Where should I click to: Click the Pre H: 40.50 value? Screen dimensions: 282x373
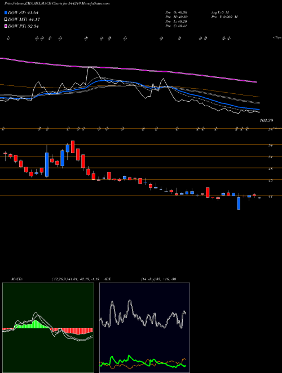click(x=177, y=17)
